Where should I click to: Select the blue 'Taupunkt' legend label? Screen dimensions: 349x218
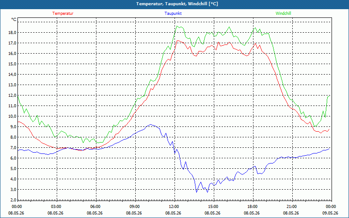point(173,14)
